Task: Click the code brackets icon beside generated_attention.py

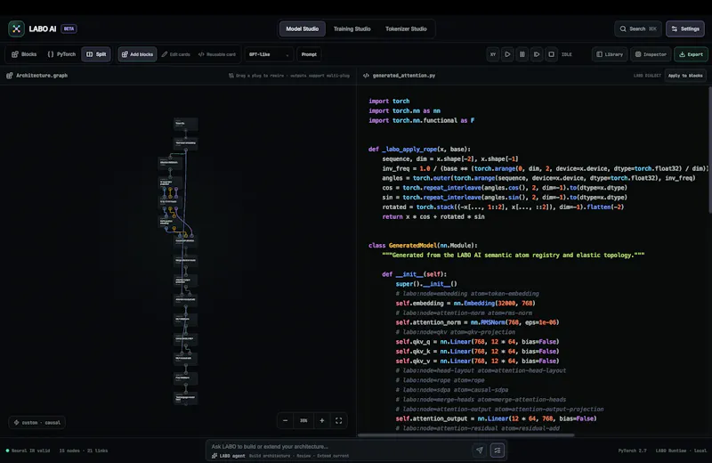Action: [x=366, y=76]
